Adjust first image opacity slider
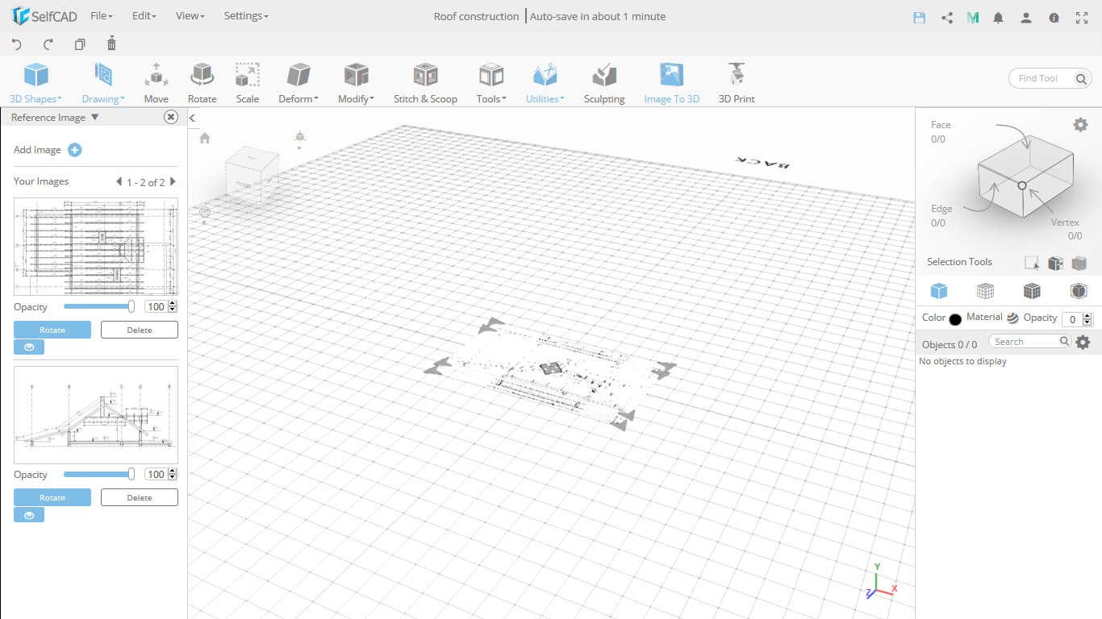This screenshot has width=1102, height=619. pos(99,306)
